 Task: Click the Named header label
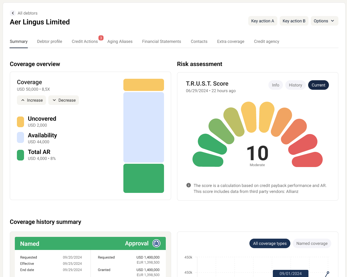pos(30,244)
